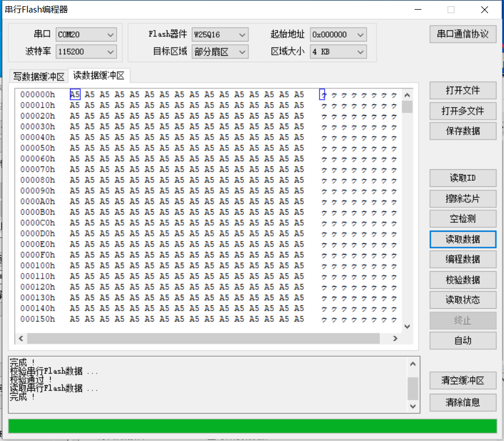This screenshot has height=441, width=504.
Task: Click the 校验通过 log message line
Action: click(x=31, y=379)
